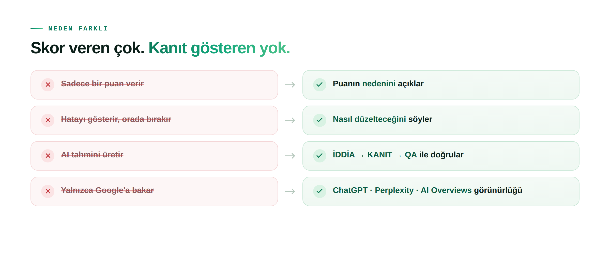Click the 'Puanın nedenini açıklar' card text
Image resolution: width=610 pixels, height=264 pixels.
point(378,84)
